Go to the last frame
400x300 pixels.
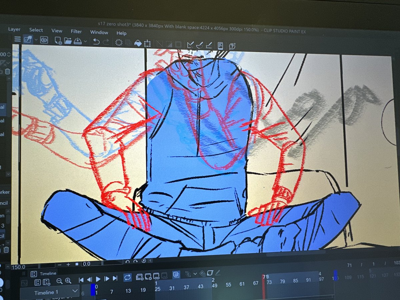click(115, 278)
